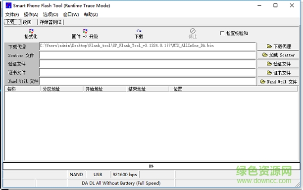
Task: Click the 验证文件 folder button
Action: coord(278,64)
